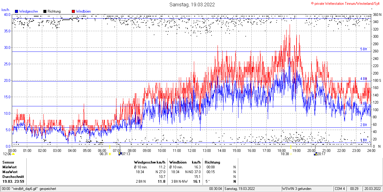Click the wind speed average value 10.7
This screenshot has width=383, height=192.
(x=162, y=177)
